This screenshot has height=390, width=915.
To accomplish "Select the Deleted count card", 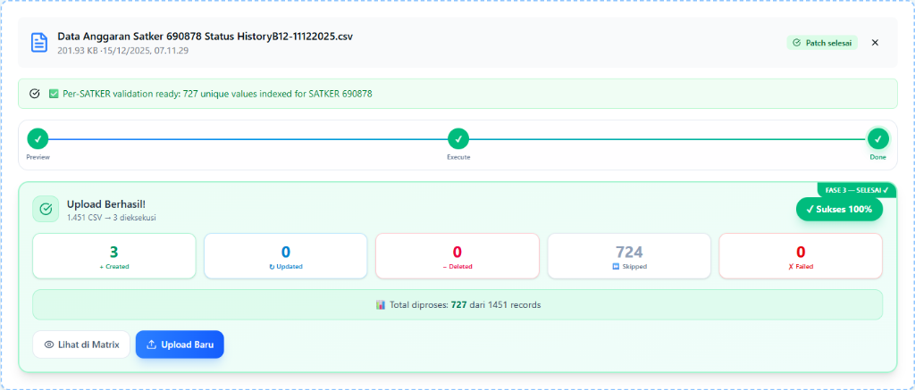I will pyautogui.click(x=457, y=256).
